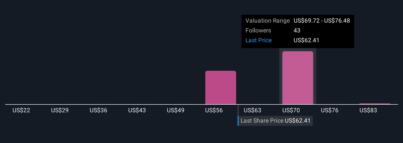This screenshot has width=403, height=143.
Task: Click the Last Share Price label
Action: click(x=262, y=121)
